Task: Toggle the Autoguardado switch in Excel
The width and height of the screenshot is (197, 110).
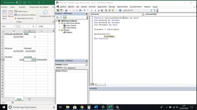Action: point(18,2)
